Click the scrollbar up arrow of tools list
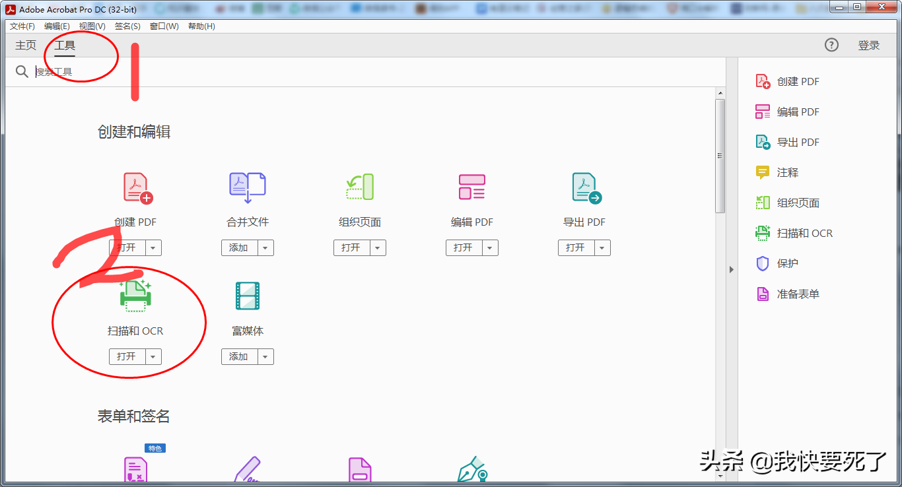Image resolution: width=902 pixels, height=487 pixels. (720, 93)
